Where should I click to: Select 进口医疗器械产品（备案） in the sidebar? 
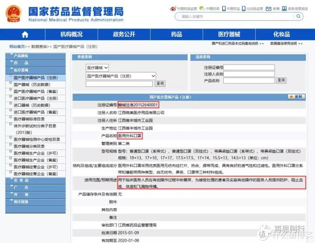click(x=36, y=112)
